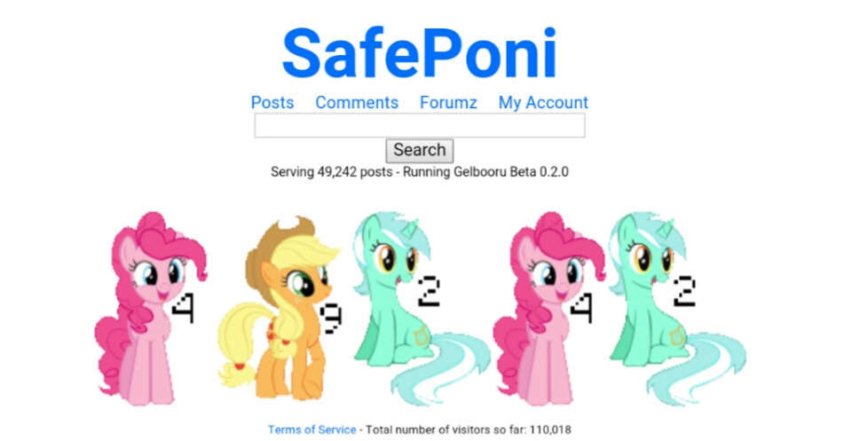Open My Account page
Viewport: 852px width, 441px height.
(543, 102)
